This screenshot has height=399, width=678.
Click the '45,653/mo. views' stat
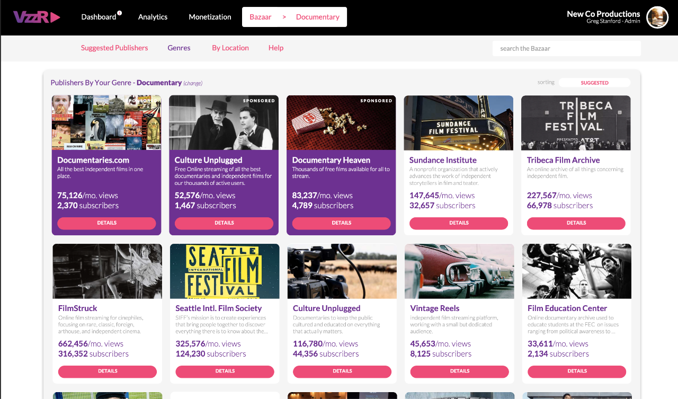click(x=441, y=344)
